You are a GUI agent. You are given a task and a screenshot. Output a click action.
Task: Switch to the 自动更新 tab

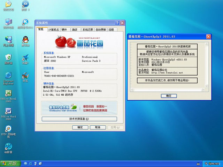tap(101, 30)
